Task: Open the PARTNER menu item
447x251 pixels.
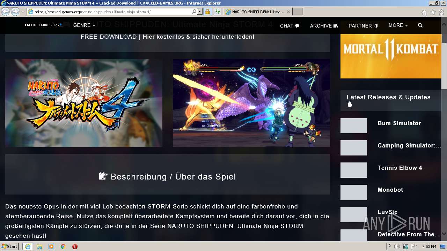Action: tap(363, 26)
